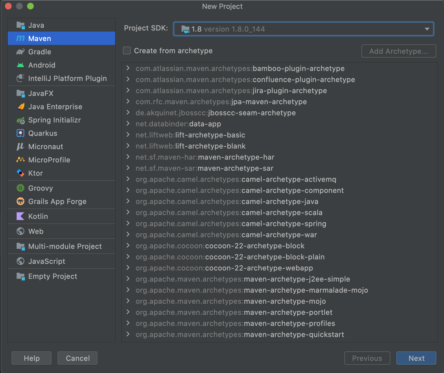Click the Web globe icon

click(20, 231)
